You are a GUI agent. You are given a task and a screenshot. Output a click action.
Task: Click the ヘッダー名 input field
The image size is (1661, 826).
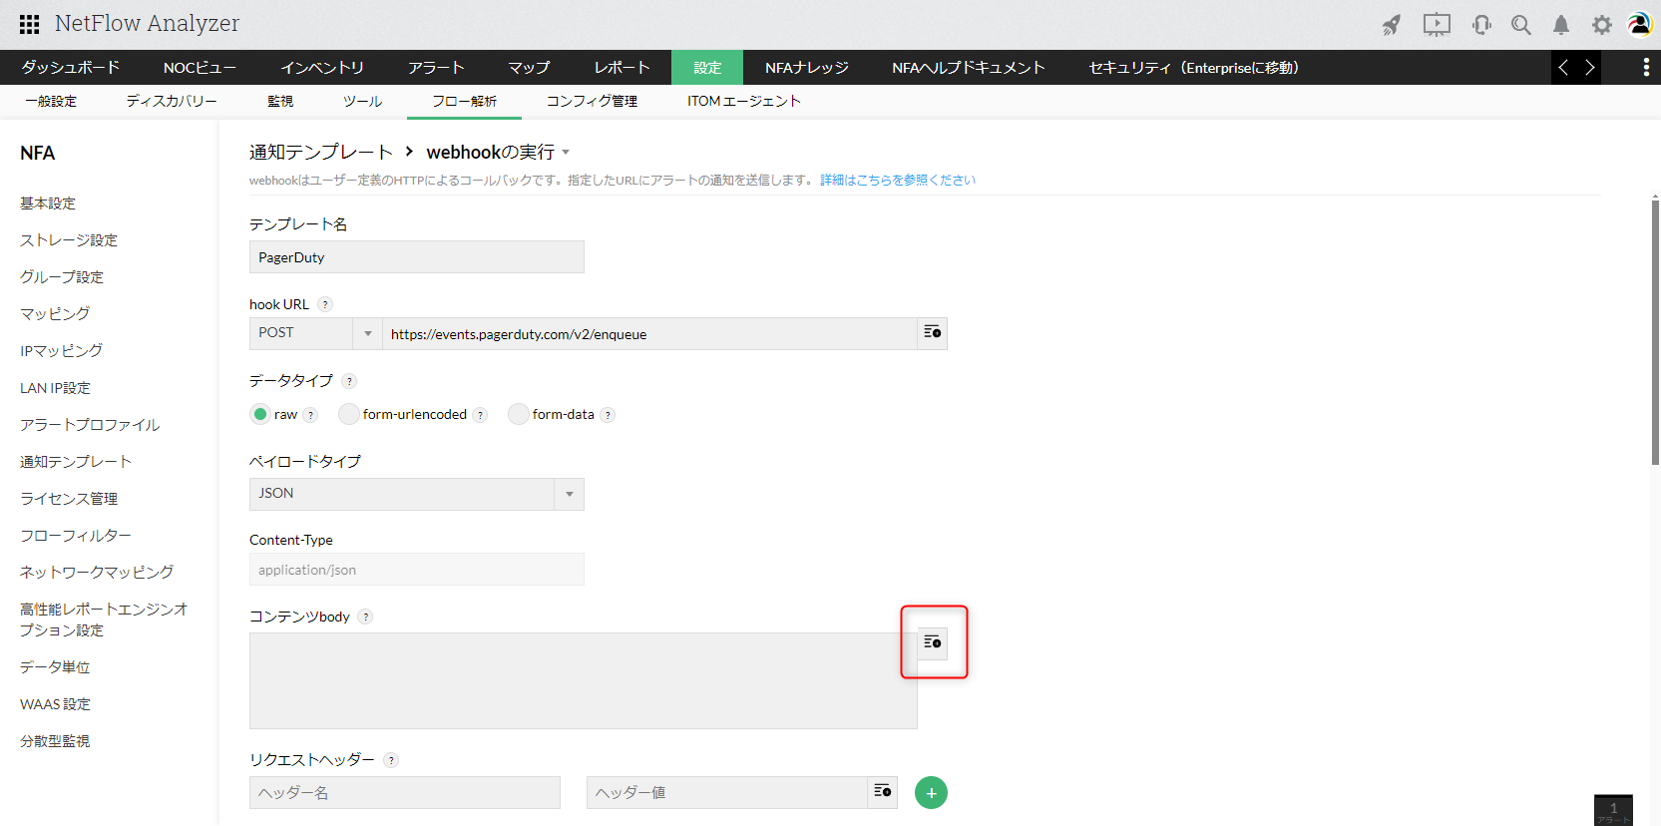tap(405, 793)
